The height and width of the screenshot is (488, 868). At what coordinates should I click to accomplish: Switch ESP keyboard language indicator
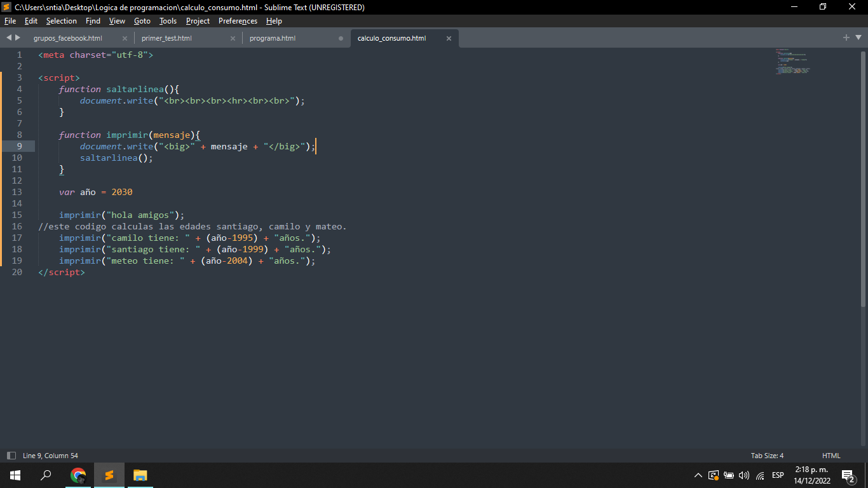(x=778, y=475)
